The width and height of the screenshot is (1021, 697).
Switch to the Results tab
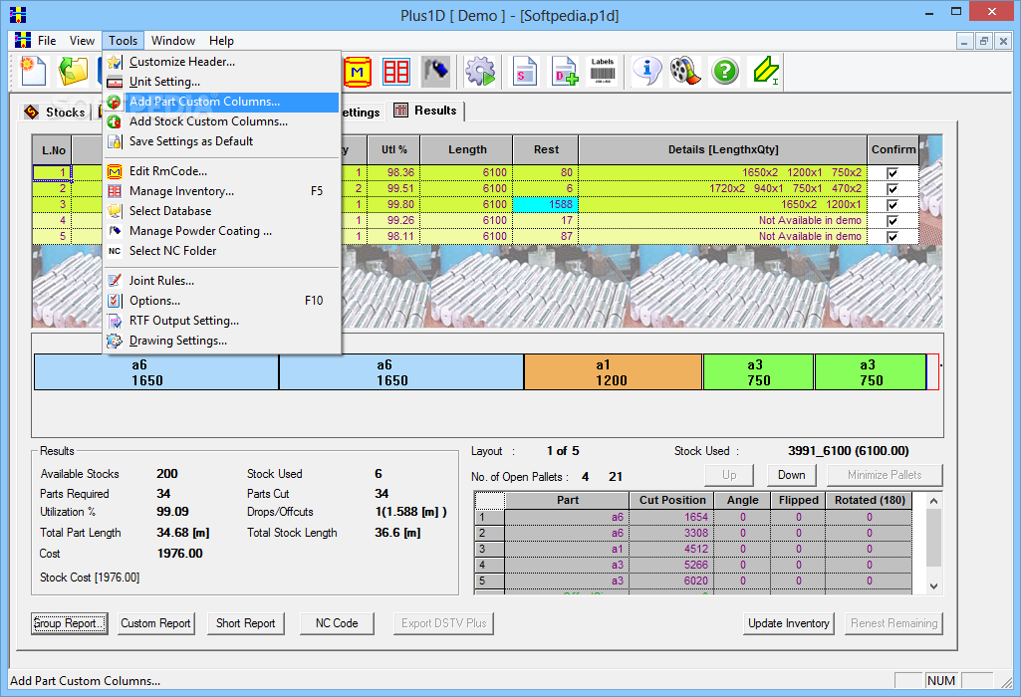pos(425,111)
